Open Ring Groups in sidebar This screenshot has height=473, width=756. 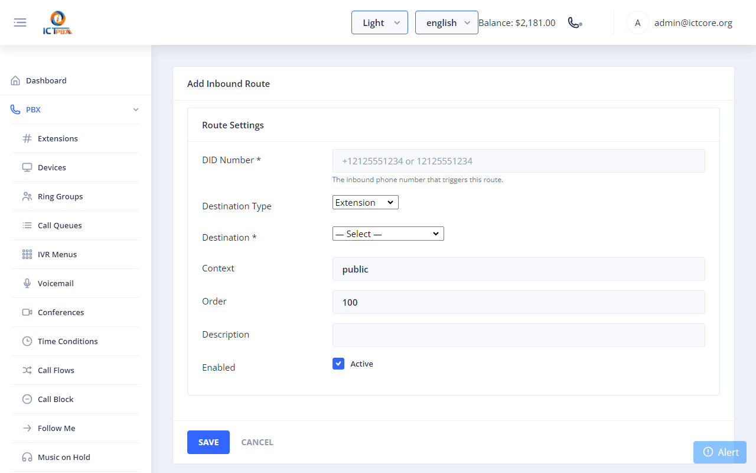(76, 196)
